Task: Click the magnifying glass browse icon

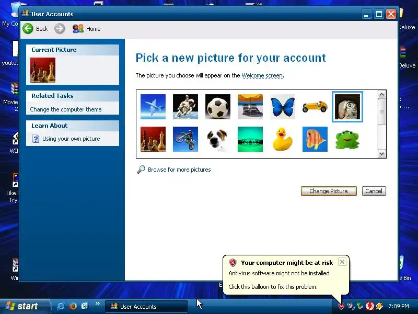Action: click(x=141, y=170)
